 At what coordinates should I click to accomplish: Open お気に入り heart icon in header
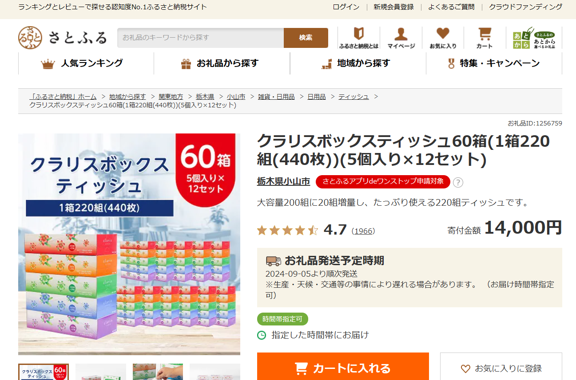[x=443, y=38]
